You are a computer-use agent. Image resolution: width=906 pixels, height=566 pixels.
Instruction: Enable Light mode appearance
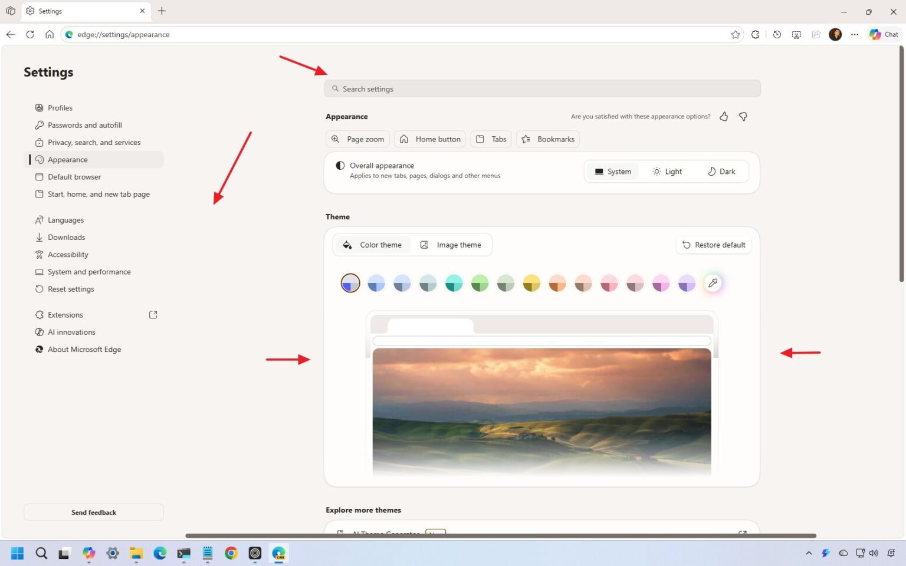[x=667, y=171]
